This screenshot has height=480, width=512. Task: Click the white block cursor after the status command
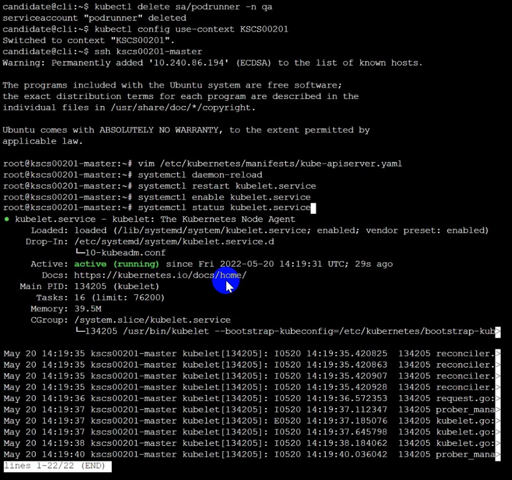(x=313, y=208)
